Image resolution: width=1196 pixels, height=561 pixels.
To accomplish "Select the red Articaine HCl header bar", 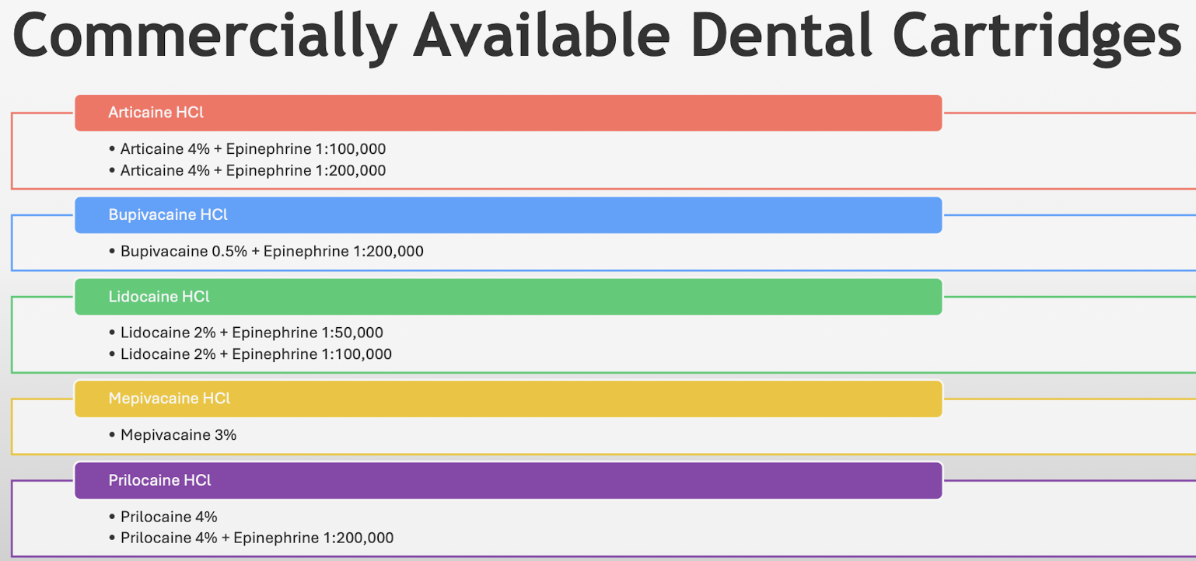I will pyautogui.click(x=508, y=113).
